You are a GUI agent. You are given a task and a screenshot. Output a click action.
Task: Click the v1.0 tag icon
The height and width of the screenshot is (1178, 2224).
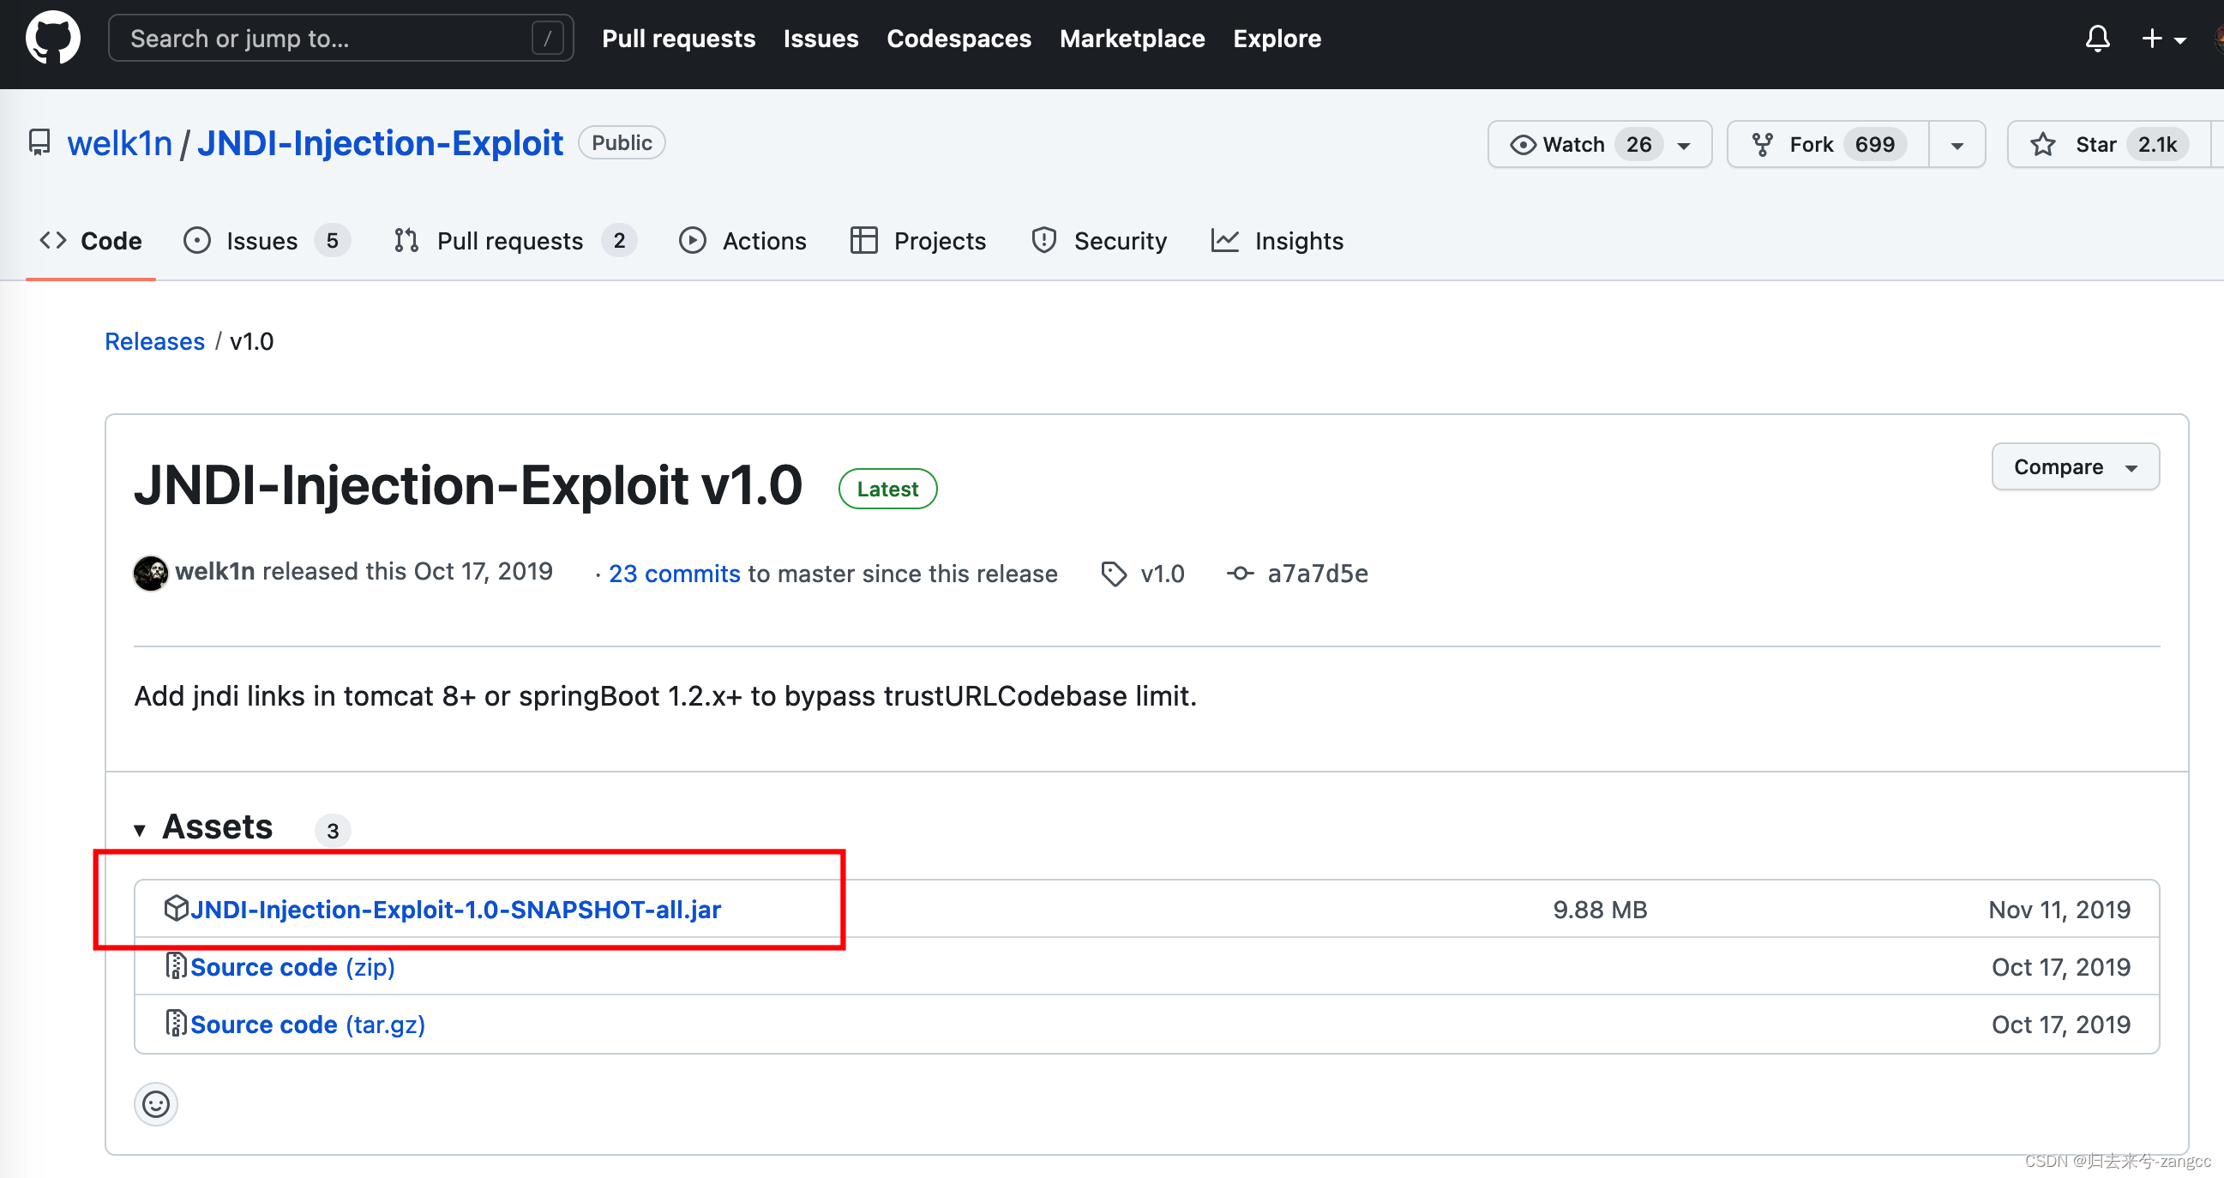tap(1114, 574)
